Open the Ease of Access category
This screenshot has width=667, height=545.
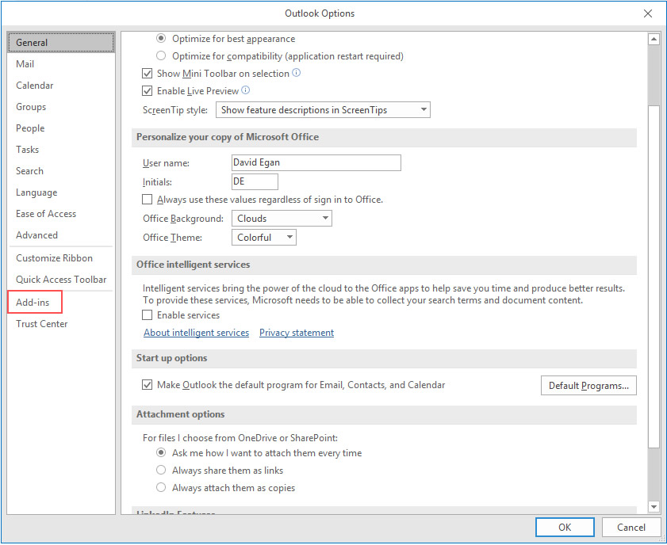click(61, 214)
